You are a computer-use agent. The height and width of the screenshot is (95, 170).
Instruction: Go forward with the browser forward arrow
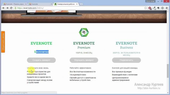point(7,8)
